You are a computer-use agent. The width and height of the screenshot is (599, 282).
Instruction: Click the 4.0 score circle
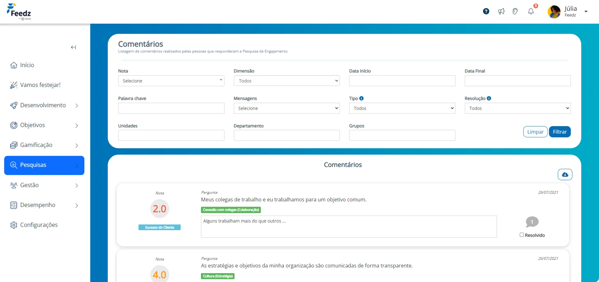[x=159, y=274]
